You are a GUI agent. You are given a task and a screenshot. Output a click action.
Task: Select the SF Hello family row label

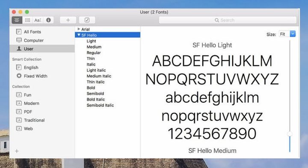89,35
